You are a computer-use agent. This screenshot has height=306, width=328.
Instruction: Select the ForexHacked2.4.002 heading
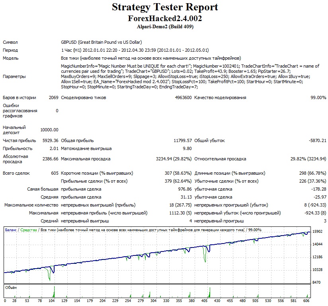click(165, 18)
